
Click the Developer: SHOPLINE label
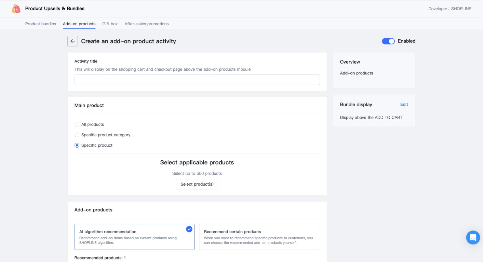tap(449, 9)
